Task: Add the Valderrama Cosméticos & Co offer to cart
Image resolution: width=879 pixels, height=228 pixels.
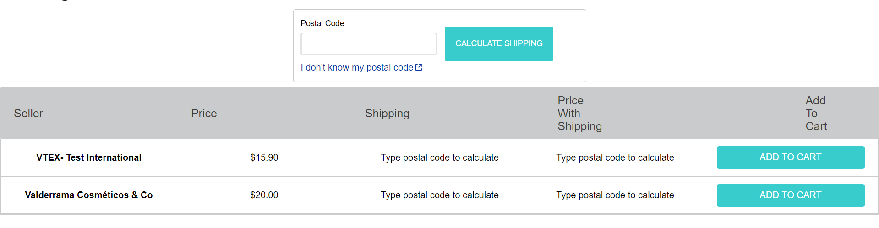Action: point(790,195)
